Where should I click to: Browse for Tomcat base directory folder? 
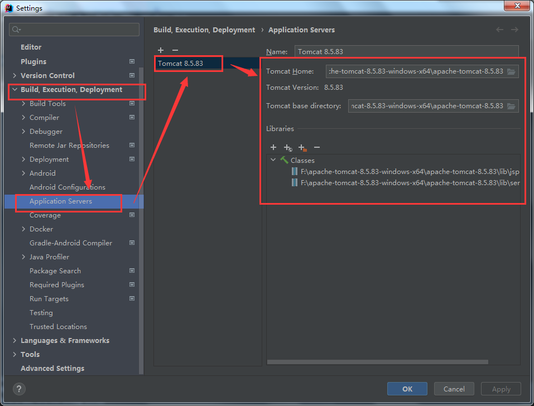click(x=511, y=106)
